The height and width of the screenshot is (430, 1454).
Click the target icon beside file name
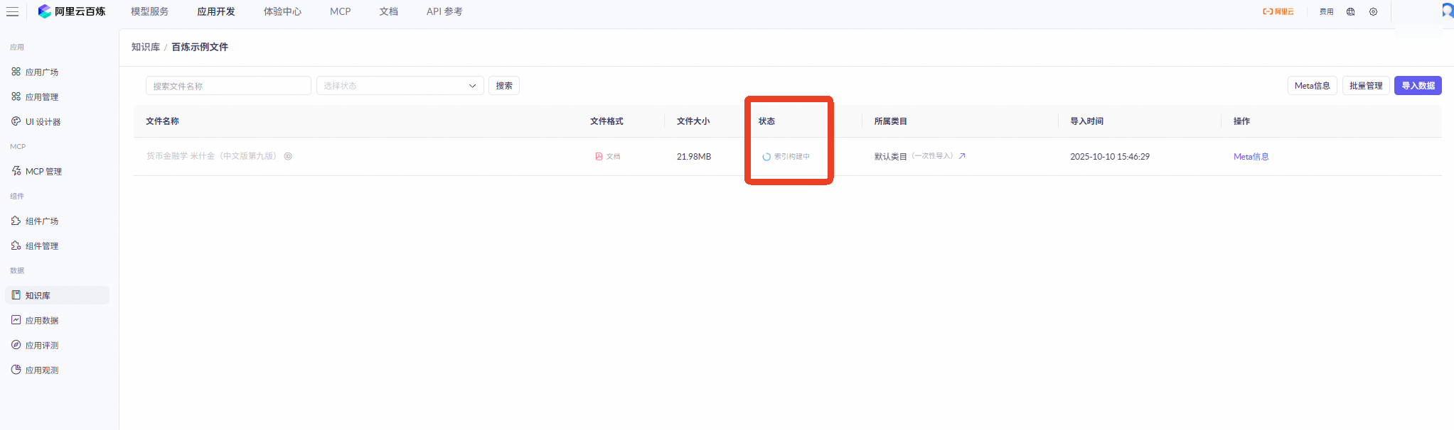tap(288, 156)
